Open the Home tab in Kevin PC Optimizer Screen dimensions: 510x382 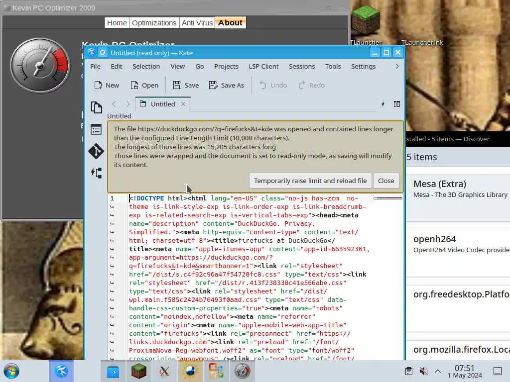[x=117, y=23]
